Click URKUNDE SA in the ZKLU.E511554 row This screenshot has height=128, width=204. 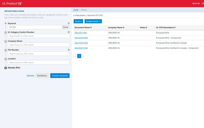114,33
